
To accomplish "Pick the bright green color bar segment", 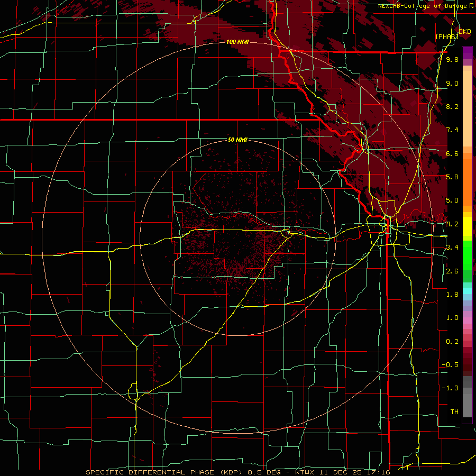I will tap(467, 255).
